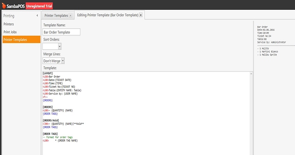Click the [LAYOUT] line in template editor

pyautogui.click(x=48, y=73)
